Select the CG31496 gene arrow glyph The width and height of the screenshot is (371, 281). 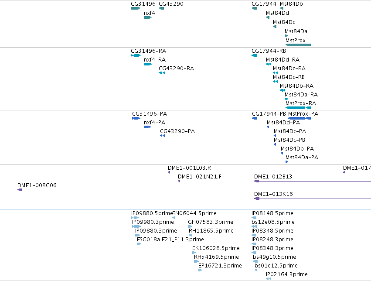tap(136, 8)
